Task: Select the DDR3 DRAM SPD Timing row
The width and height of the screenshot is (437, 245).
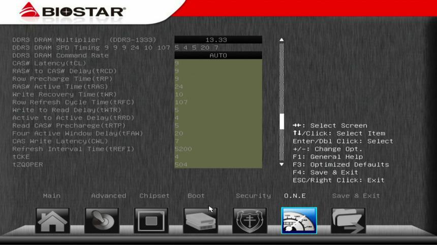Action: [115, 48]
